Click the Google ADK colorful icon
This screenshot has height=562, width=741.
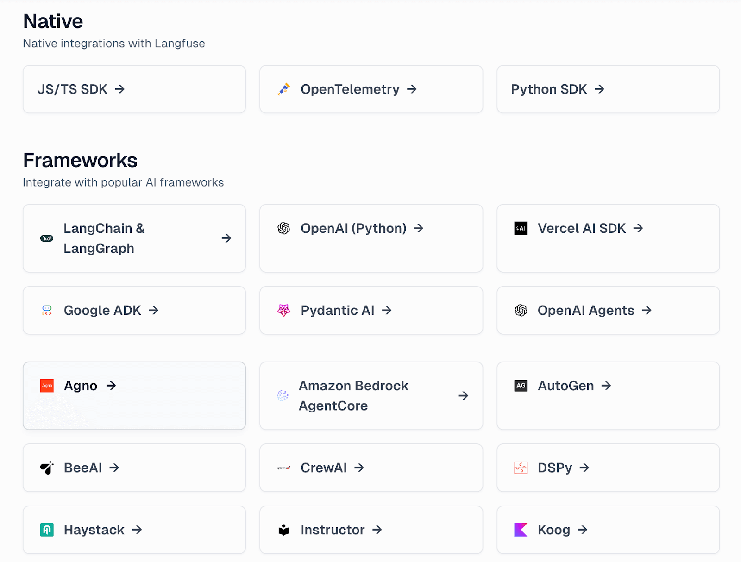47,310
